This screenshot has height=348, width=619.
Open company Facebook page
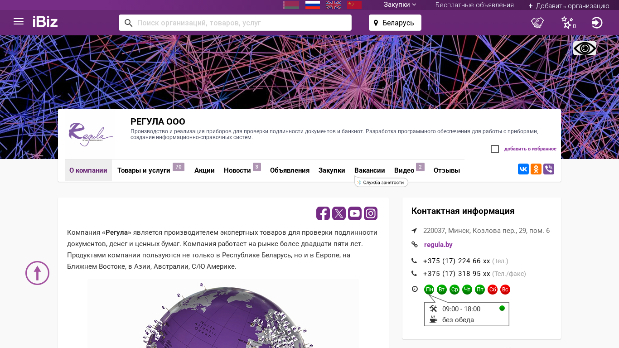[323, 213]
